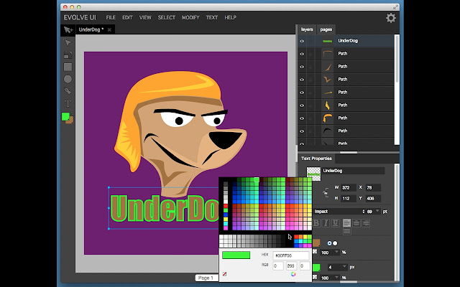This screenshot has width=460, height=287.
Task: Open the TEXT menu
Action: click(x=212, y=17)
